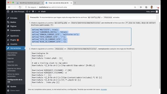Open Ajustes in the sidebar

click(x=13, y=86)
